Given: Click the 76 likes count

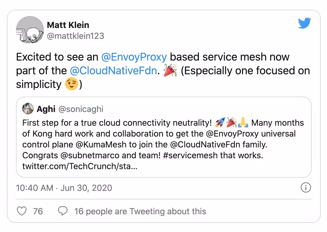Looking at the screenshot, I should pyautogui.click(x=38, y=211).
